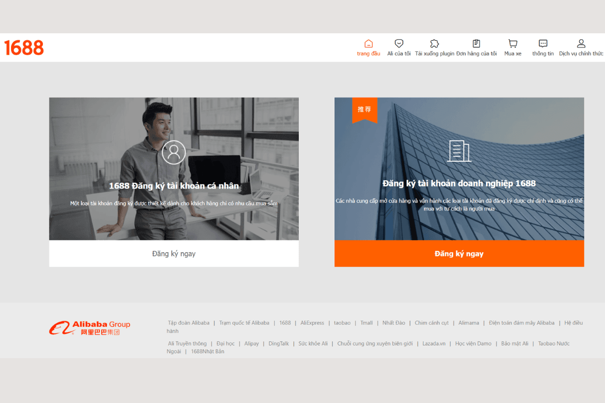605x403 pixels.
Task: Open the 1688Nhật Bản footer link
Action: coord(208,352)
